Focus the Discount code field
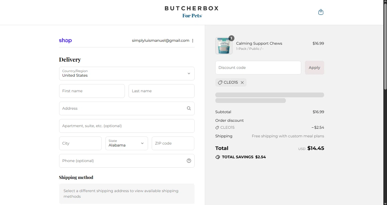The height and width of the screenshot is (205, 387). click(258, 68)
